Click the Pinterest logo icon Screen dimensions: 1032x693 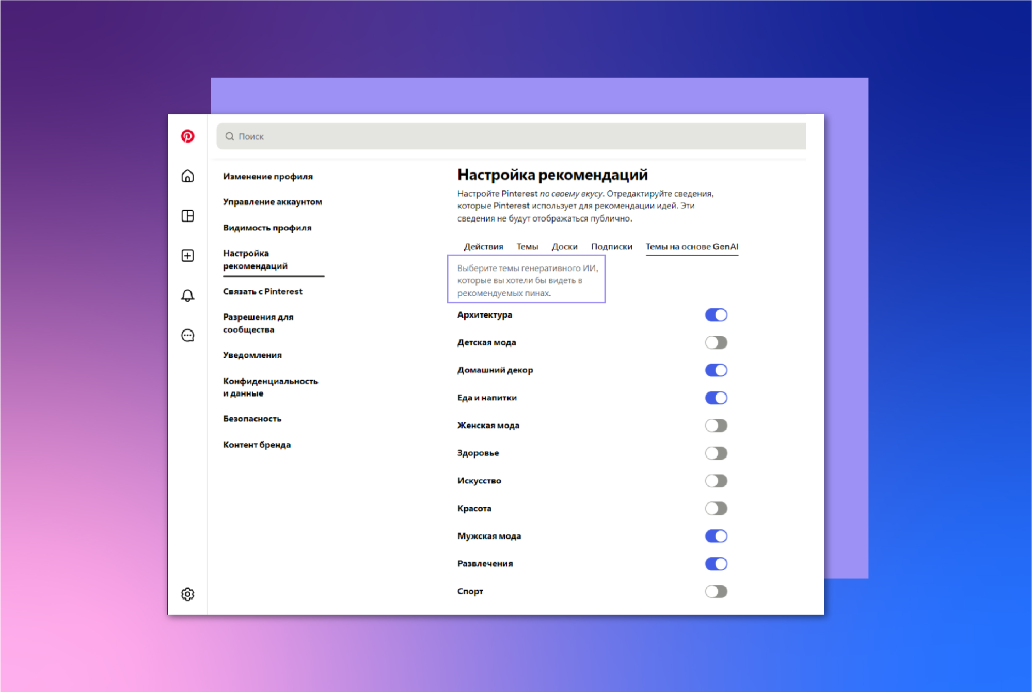tap(187, 136)
